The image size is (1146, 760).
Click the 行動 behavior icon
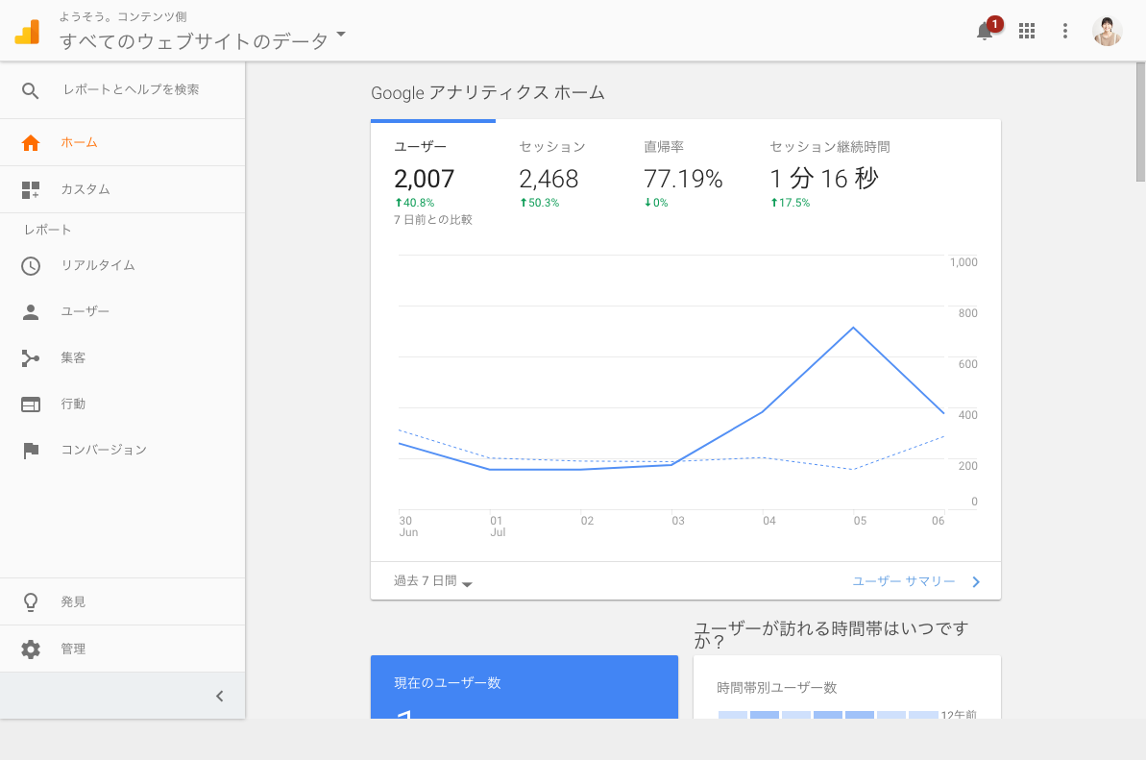31,405
